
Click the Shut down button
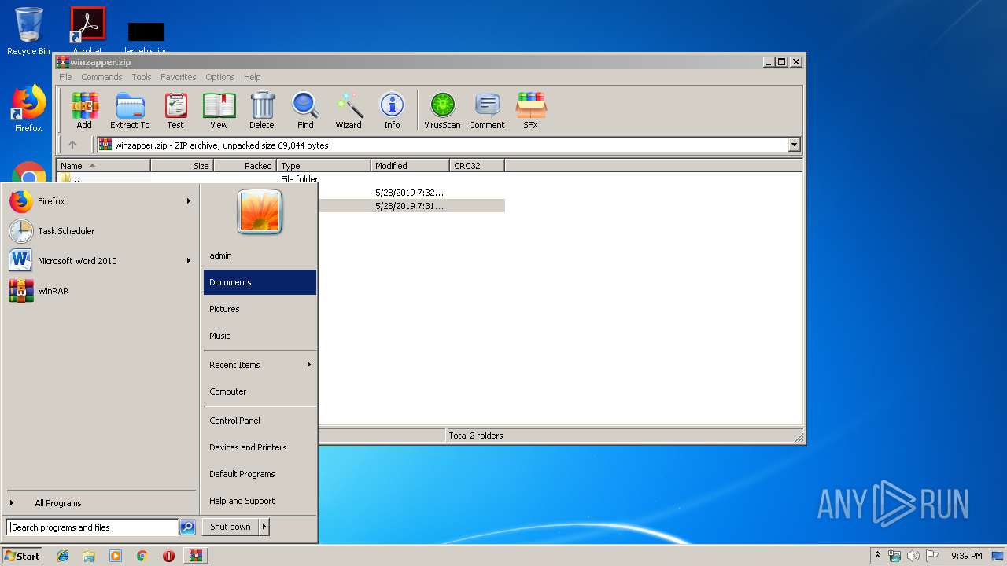231,527
